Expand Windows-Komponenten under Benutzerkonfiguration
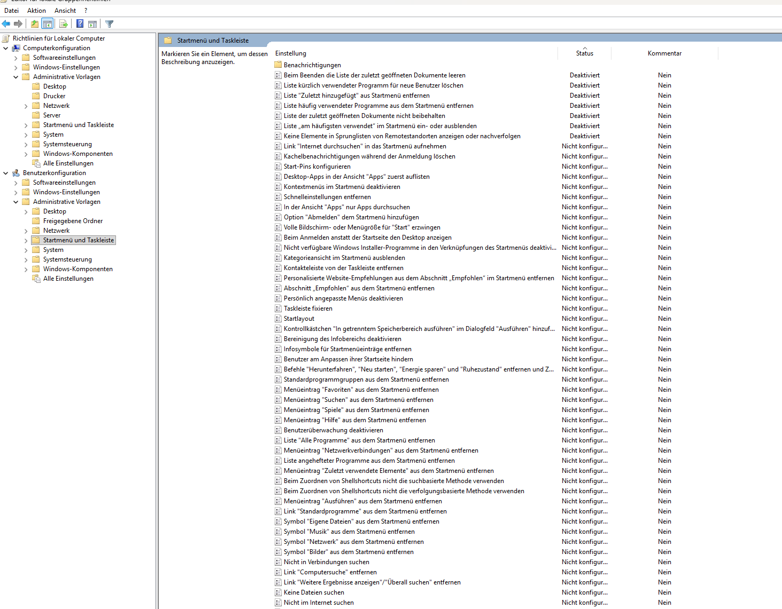Image resolution: width=782 pixels, height=609 pixels. [x=26, y=269]
